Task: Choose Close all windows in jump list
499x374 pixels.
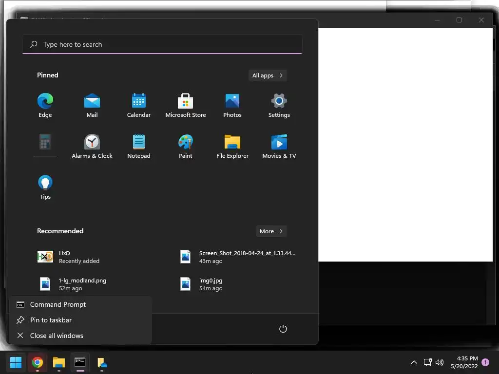Action: click(x=80, y=336)
